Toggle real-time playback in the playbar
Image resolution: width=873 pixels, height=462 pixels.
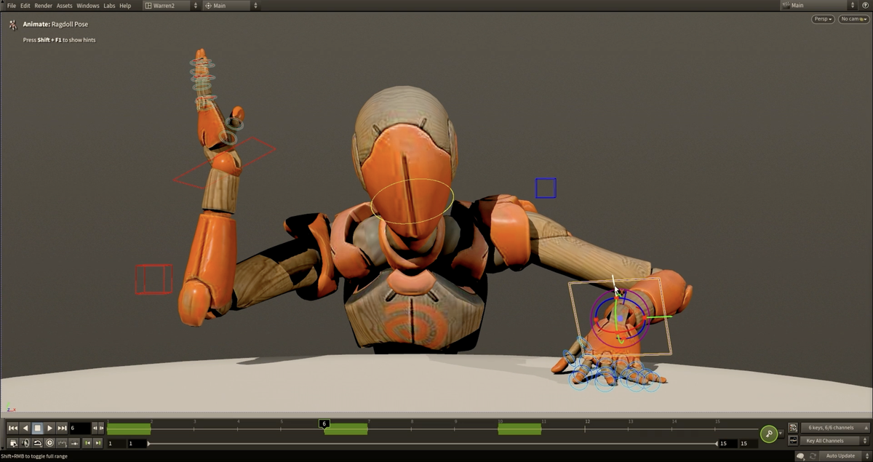[x=49, y=442]
